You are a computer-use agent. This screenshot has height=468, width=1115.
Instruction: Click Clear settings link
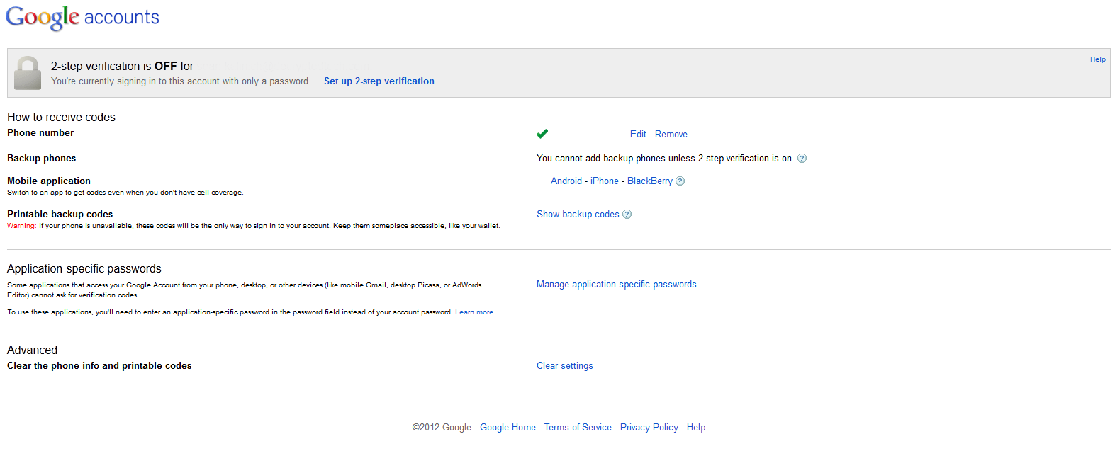point(565,366)
